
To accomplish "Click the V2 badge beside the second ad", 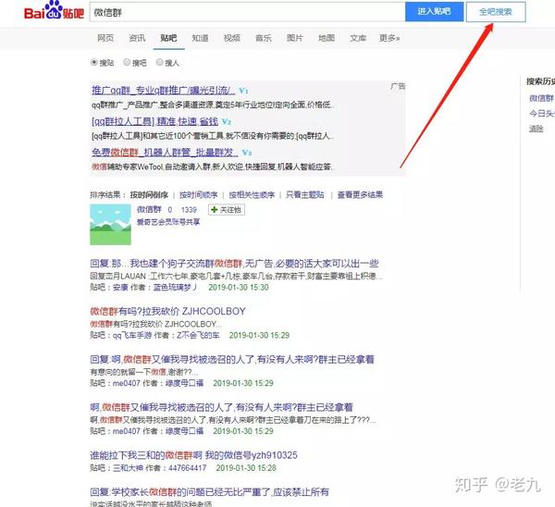I will (x=227, y=122).
